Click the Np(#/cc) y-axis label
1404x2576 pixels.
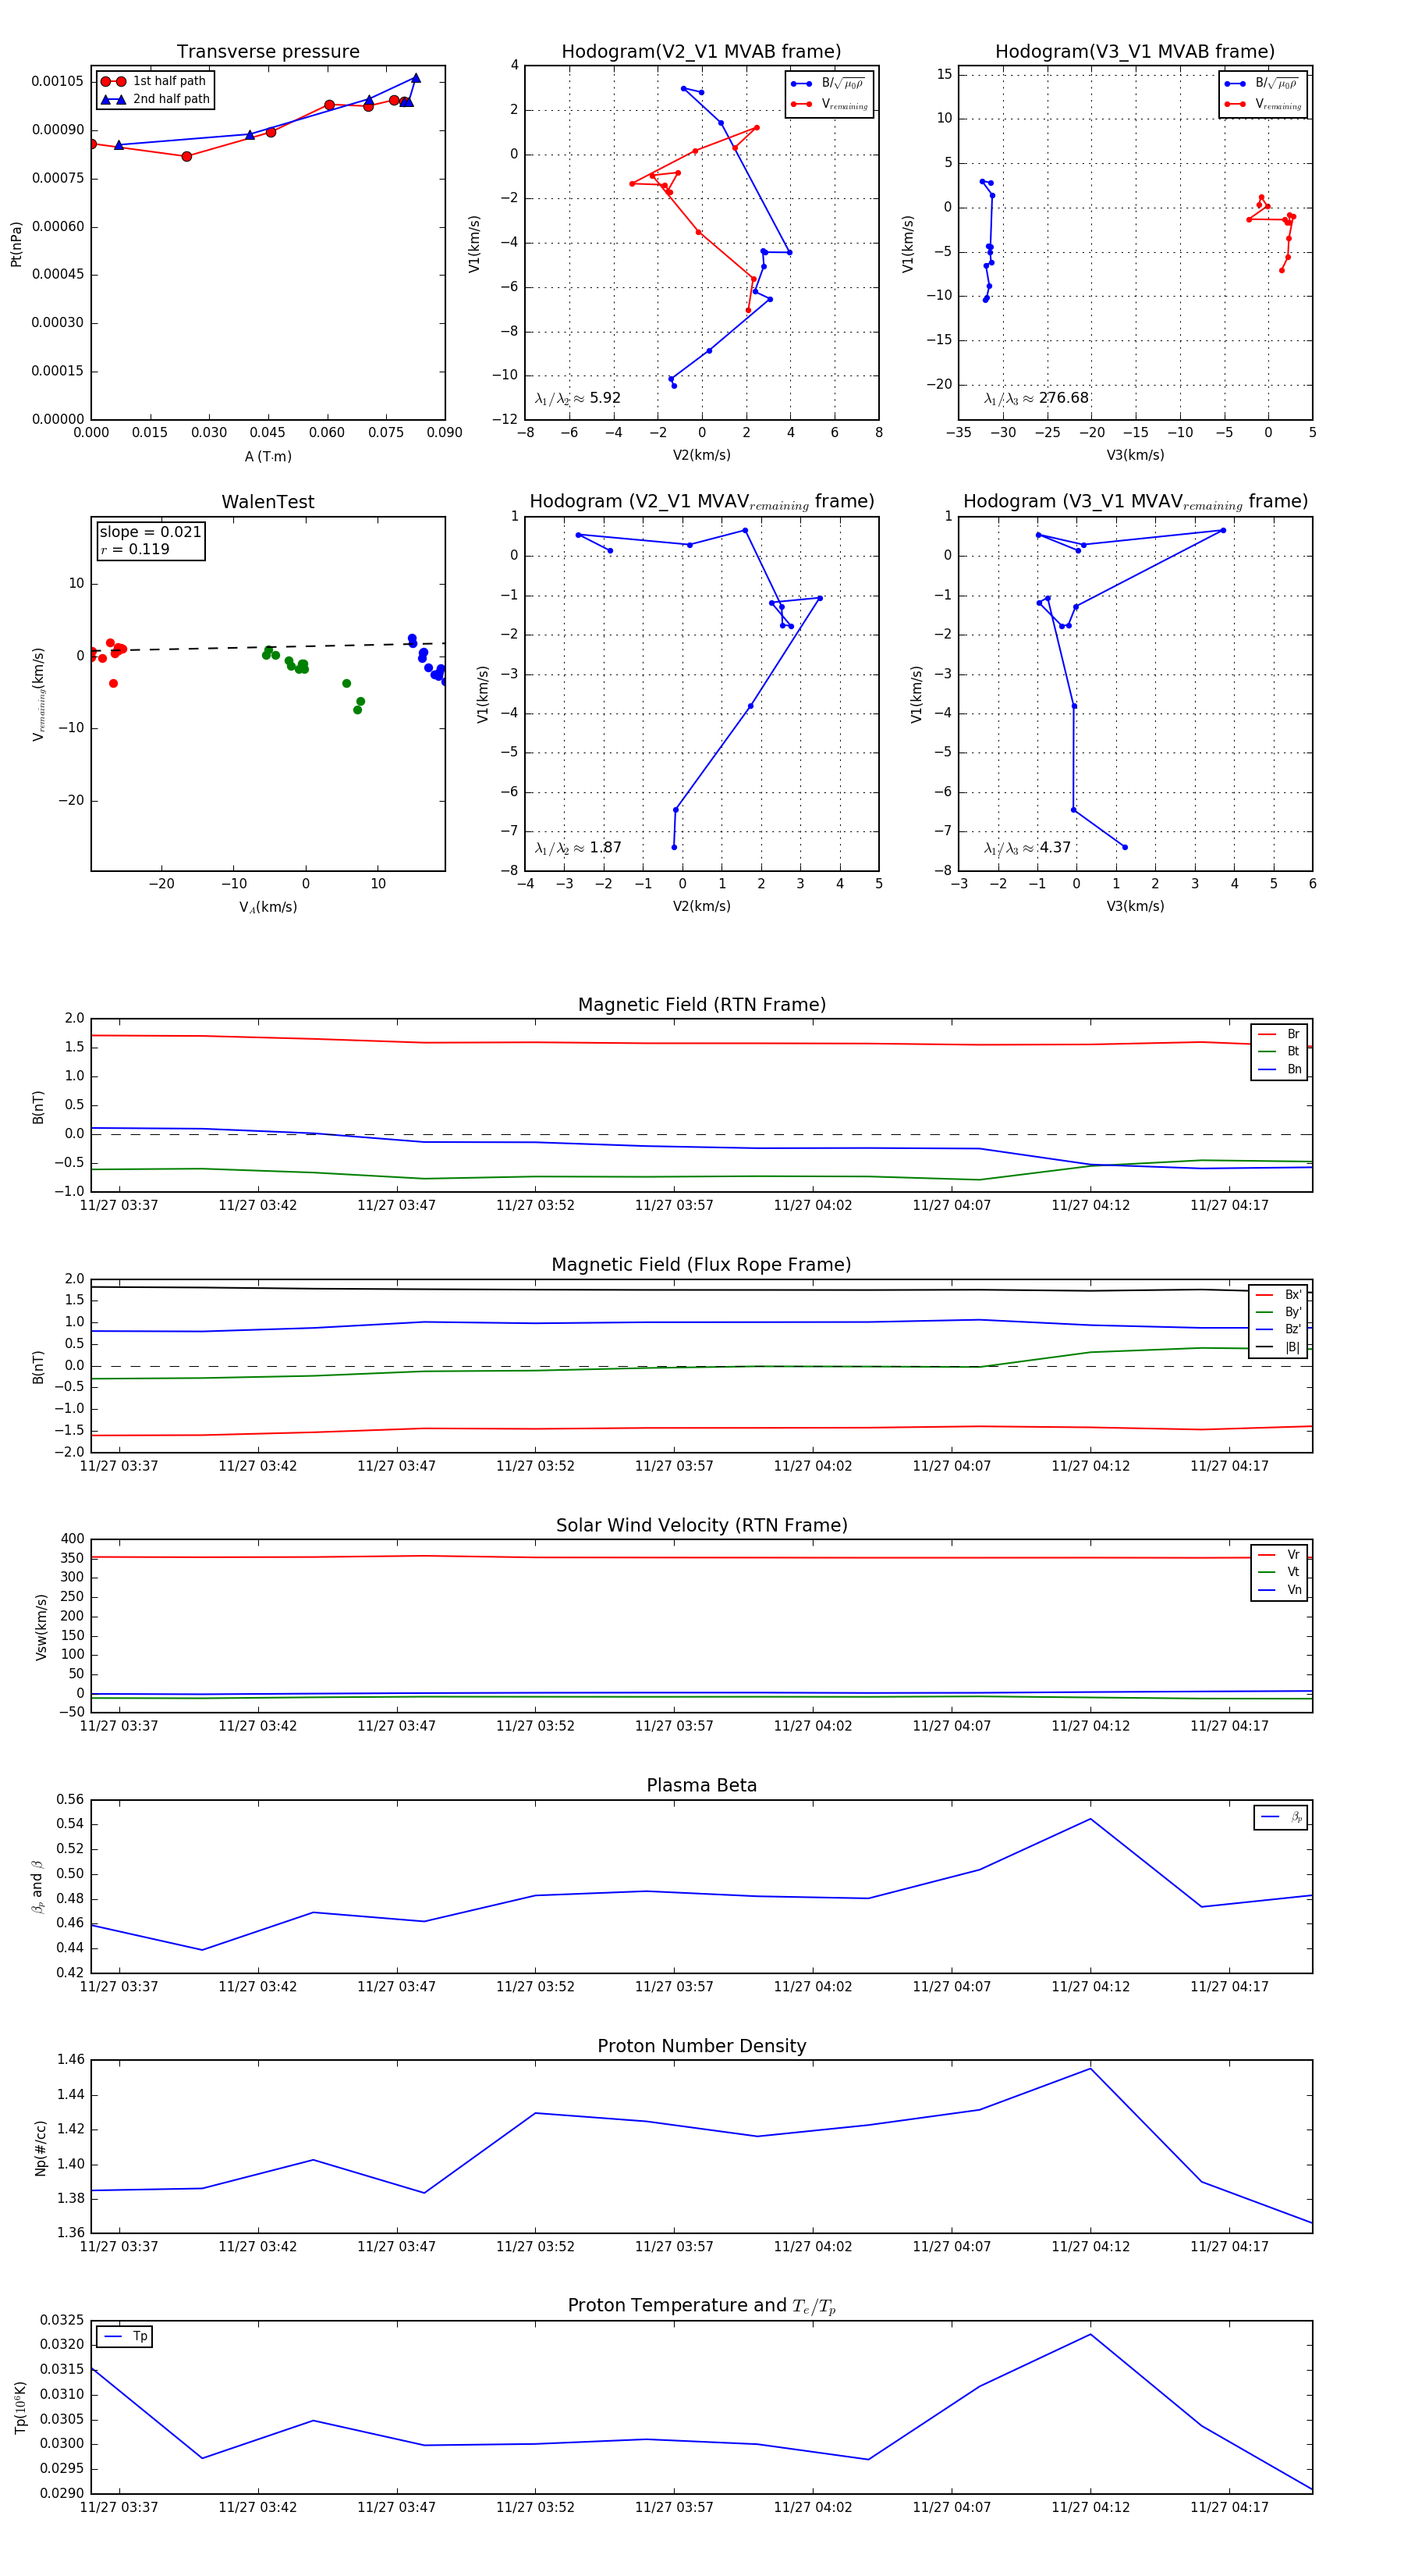[x=41, y=2148]
